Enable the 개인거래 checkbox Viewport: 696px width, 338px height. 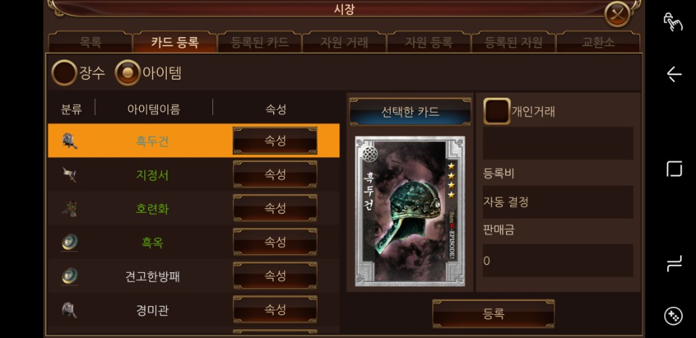click(497, 111)
